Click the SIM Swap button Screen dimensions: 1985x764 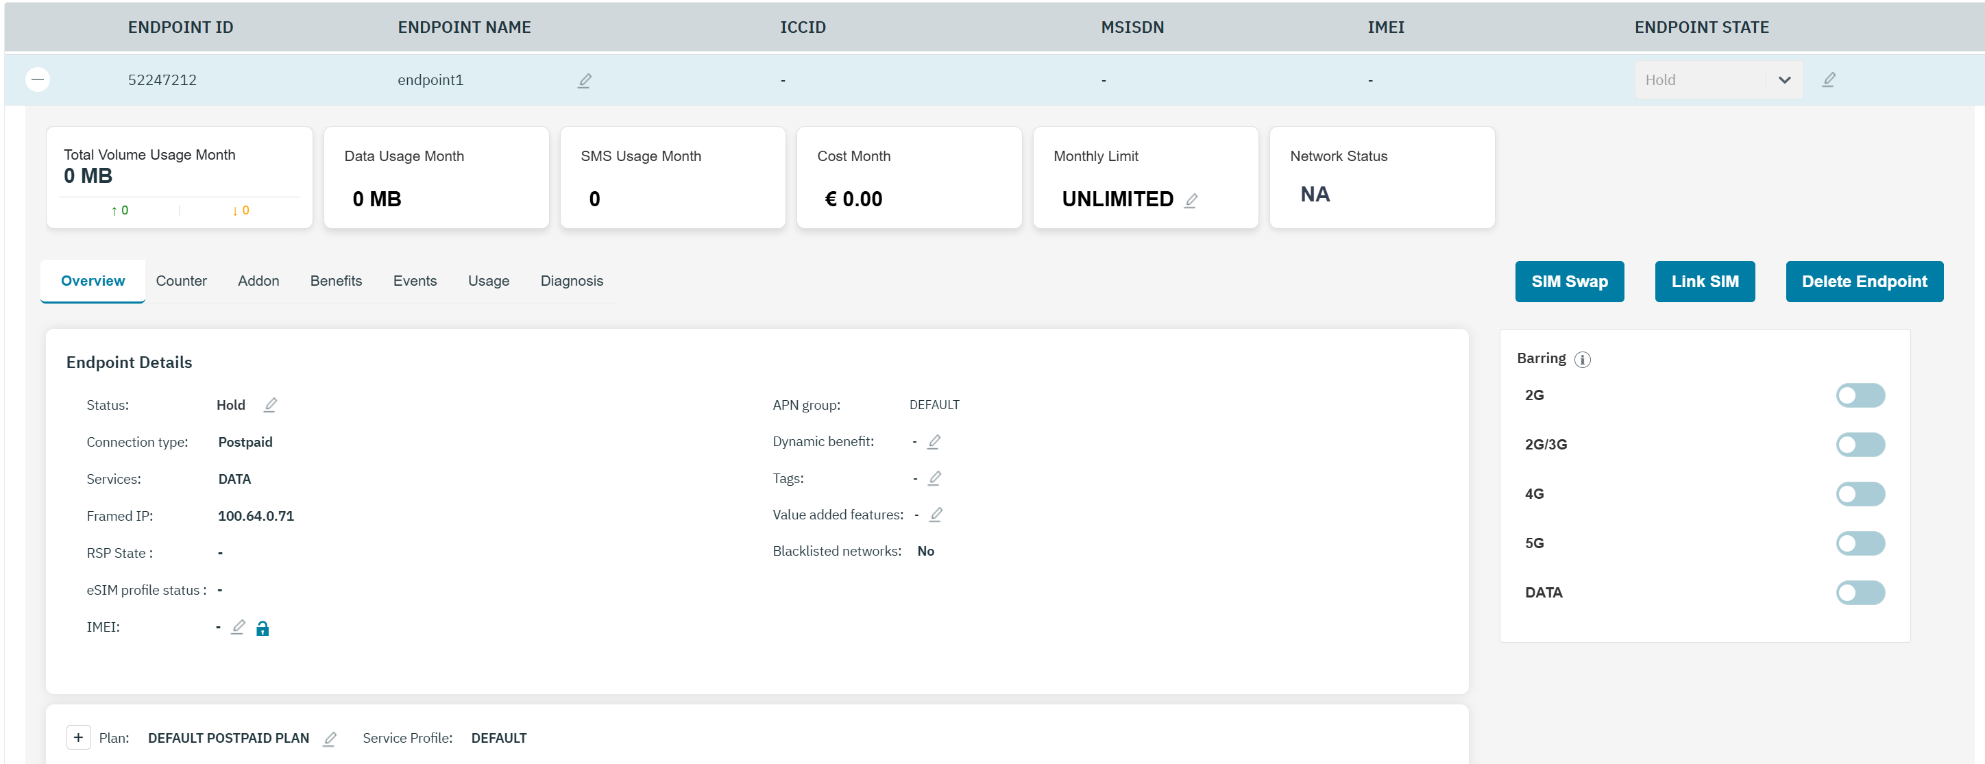coord(1568,282)
